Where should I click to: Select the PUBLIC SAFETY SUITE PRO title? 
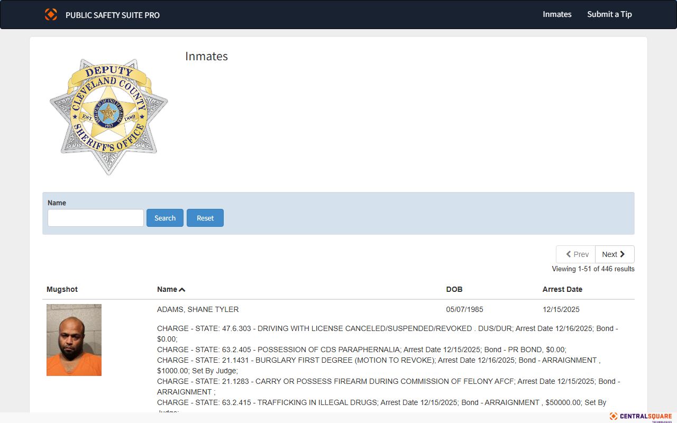[x=113, y=15]
